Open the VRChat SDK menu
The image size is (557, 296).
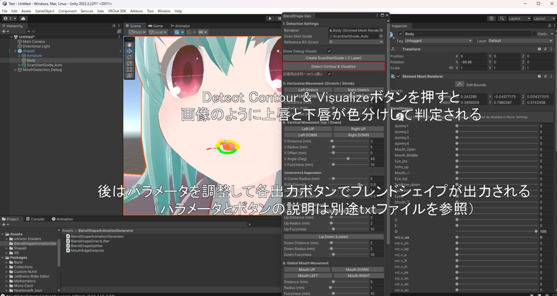tap(117, 11)
